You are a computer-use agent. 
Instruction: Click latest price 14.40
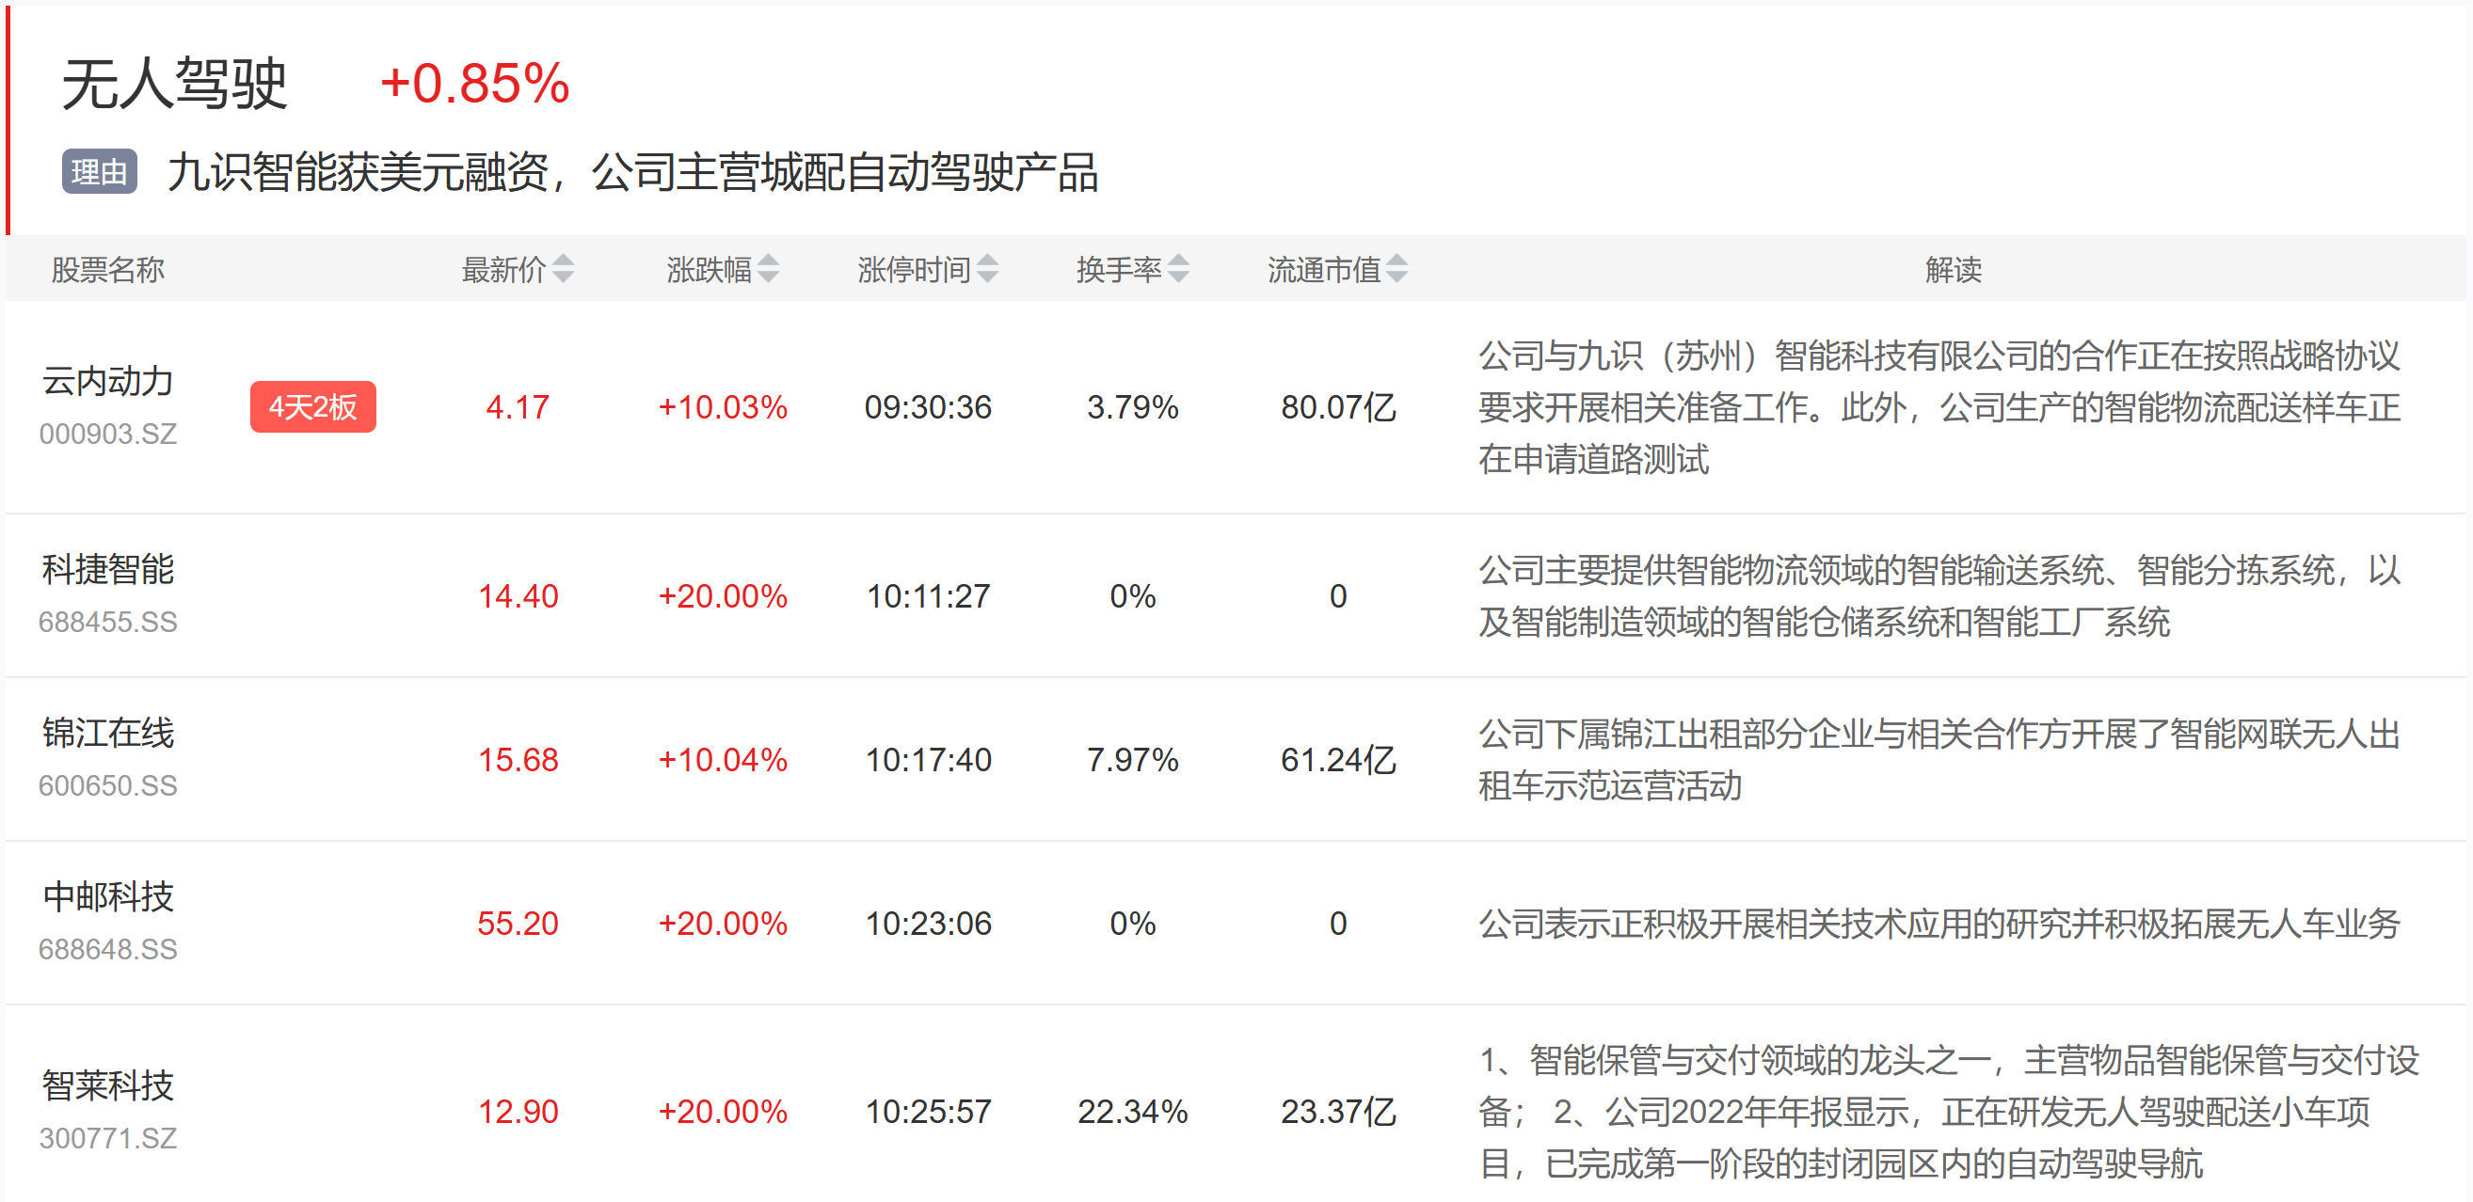[518, 595]
